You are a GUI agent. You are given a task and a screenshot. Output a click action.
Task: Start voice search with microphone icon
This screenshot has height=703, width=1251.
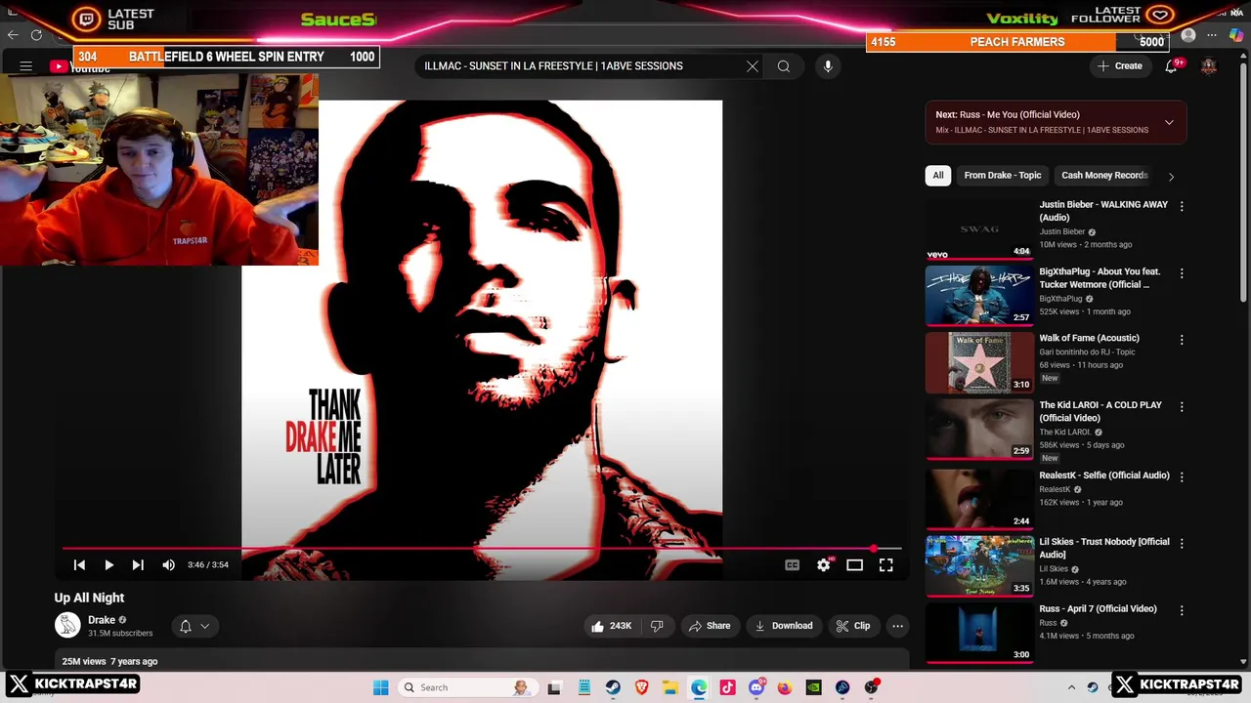tap(828, 66)
